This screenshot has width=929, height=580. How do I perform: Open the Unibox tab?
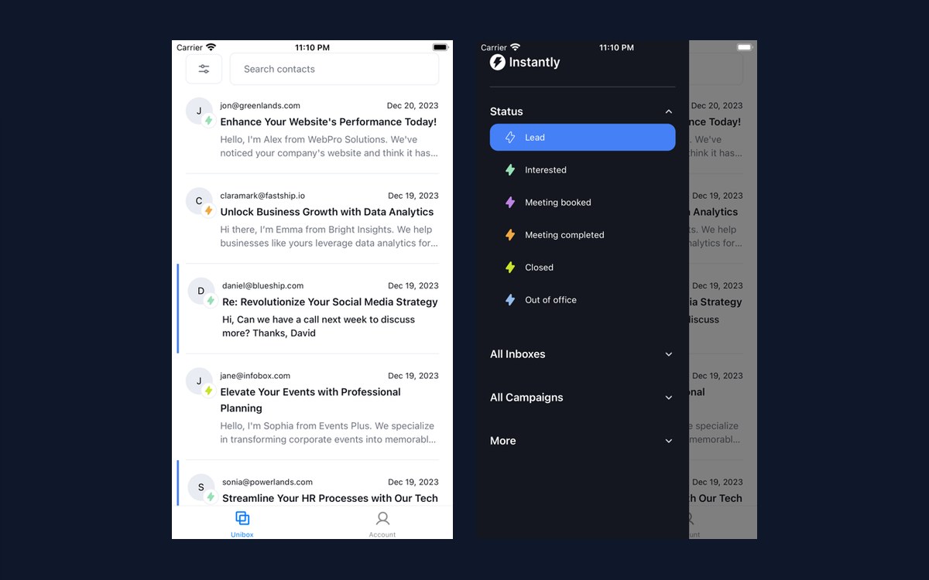[x=242, y=524]
